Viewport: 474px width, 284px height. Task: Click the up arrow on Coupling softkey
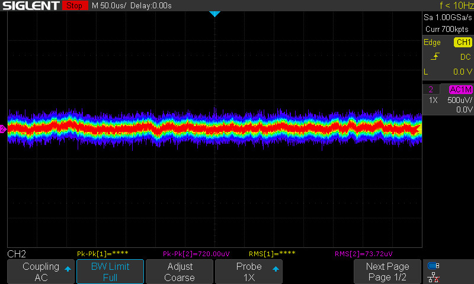coord(68,269)
